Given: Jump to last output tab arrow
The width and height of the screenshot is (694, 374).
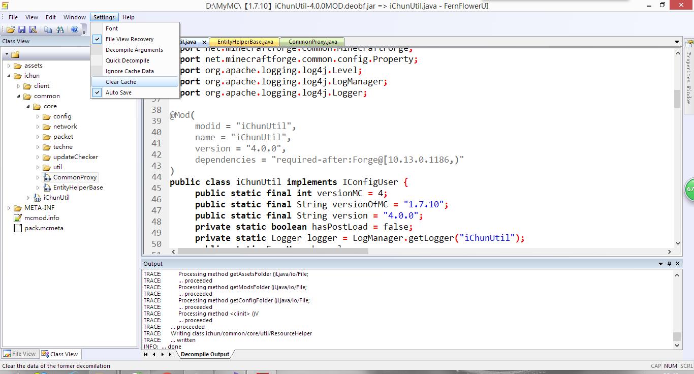Looking at the screenshot, I should [171, 354].
